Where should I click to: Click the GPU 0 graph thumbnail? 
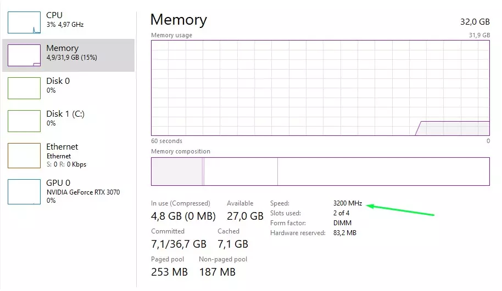point(24,191)
